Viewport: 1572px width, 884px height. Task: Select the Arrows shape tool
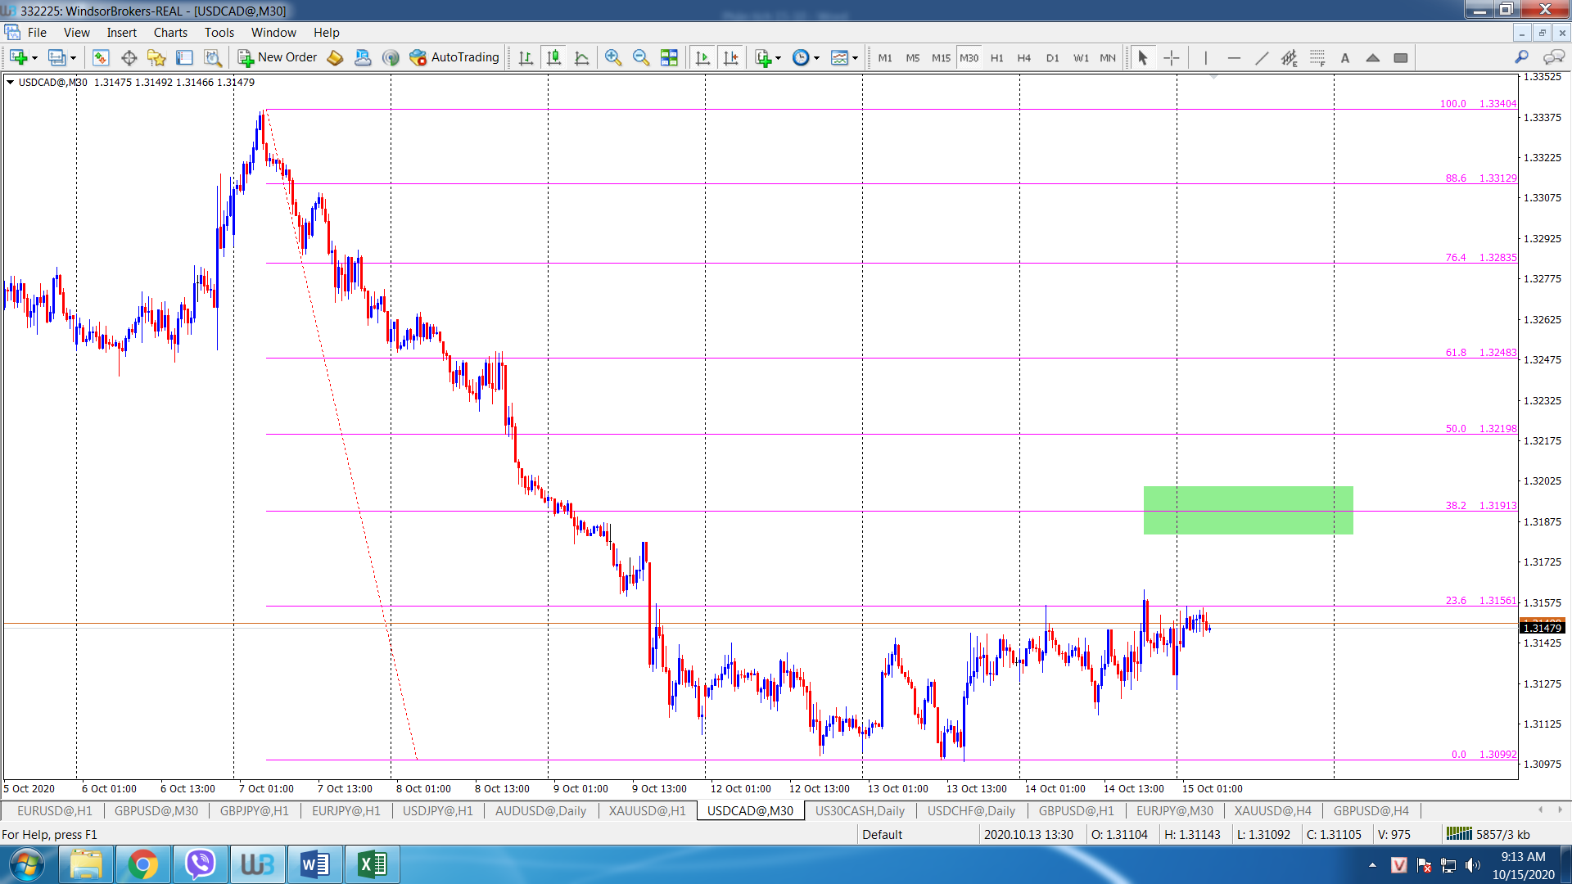click(x=1373, y=57)
